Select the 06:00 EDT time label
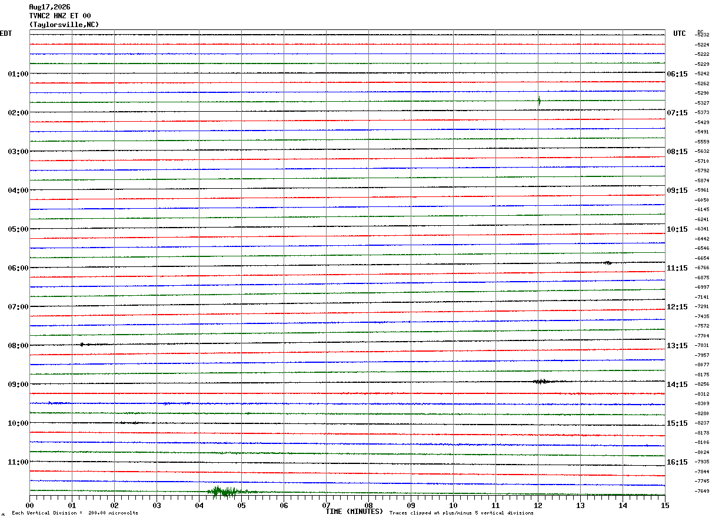The height and width of the screenshot is (521, 712). click(18, 268)
